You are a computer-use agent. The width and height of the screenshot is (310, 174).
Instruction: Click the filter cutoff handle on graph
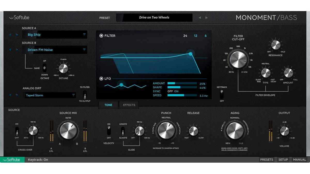click(x=191, y=54)
